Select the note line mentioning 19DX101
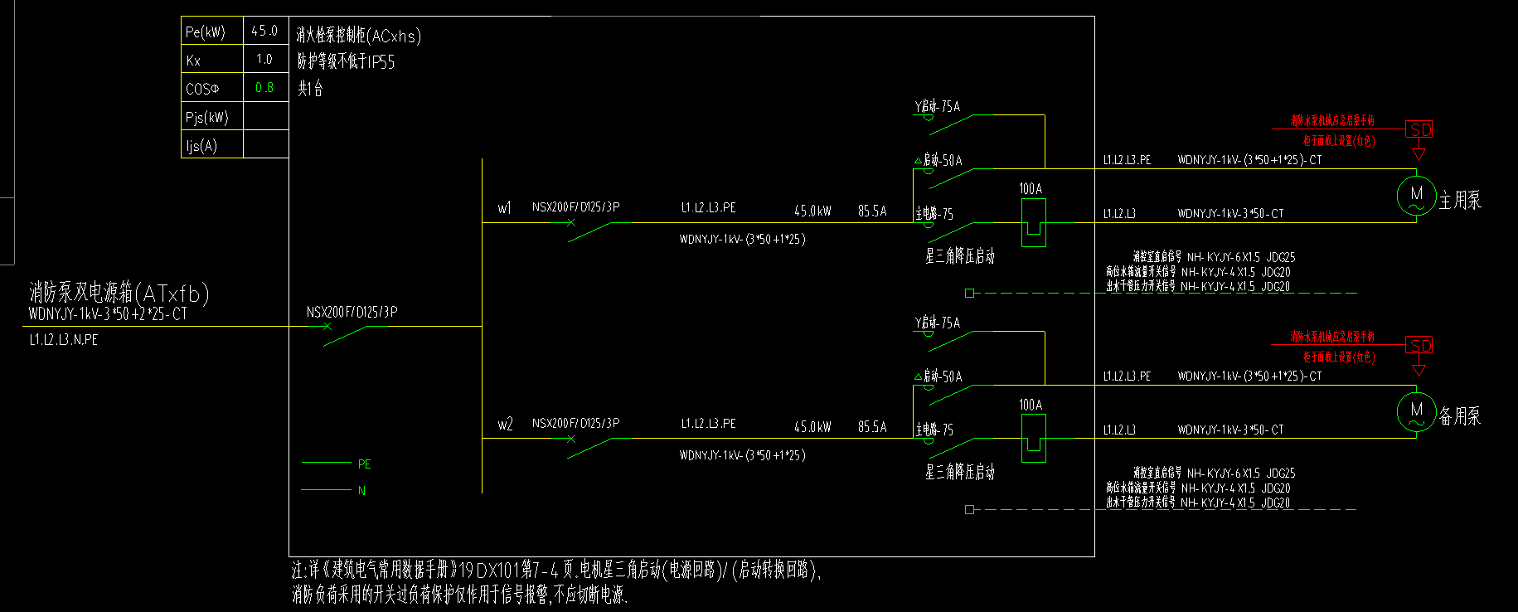 click(x=556, y=570)
